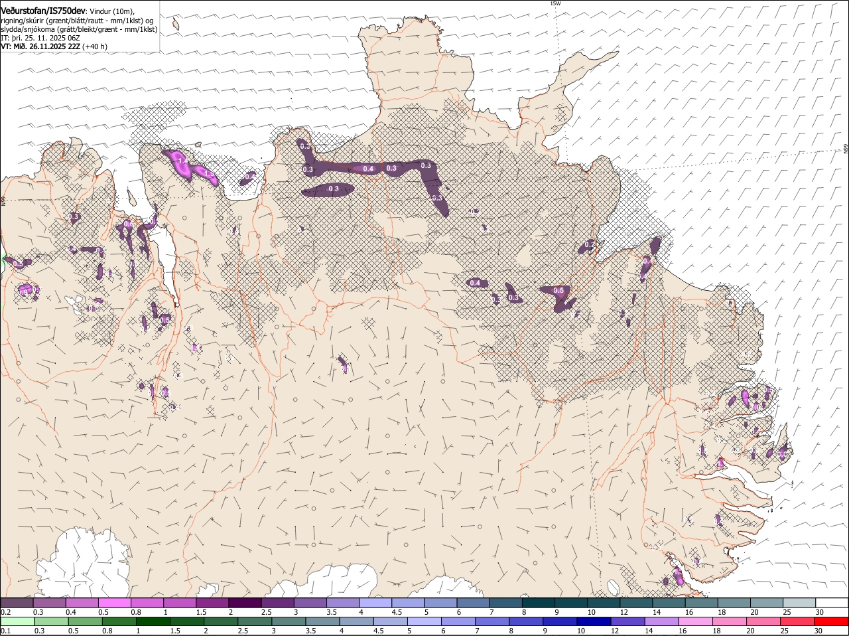Viewport: 849px width, 636px height.
Task: Select the darkest purple swatch between 2 and 2.5
Action: click(245, 603)
